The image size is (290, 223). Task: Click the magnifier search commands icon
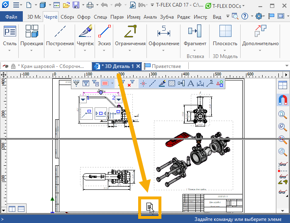coord(235,16)
